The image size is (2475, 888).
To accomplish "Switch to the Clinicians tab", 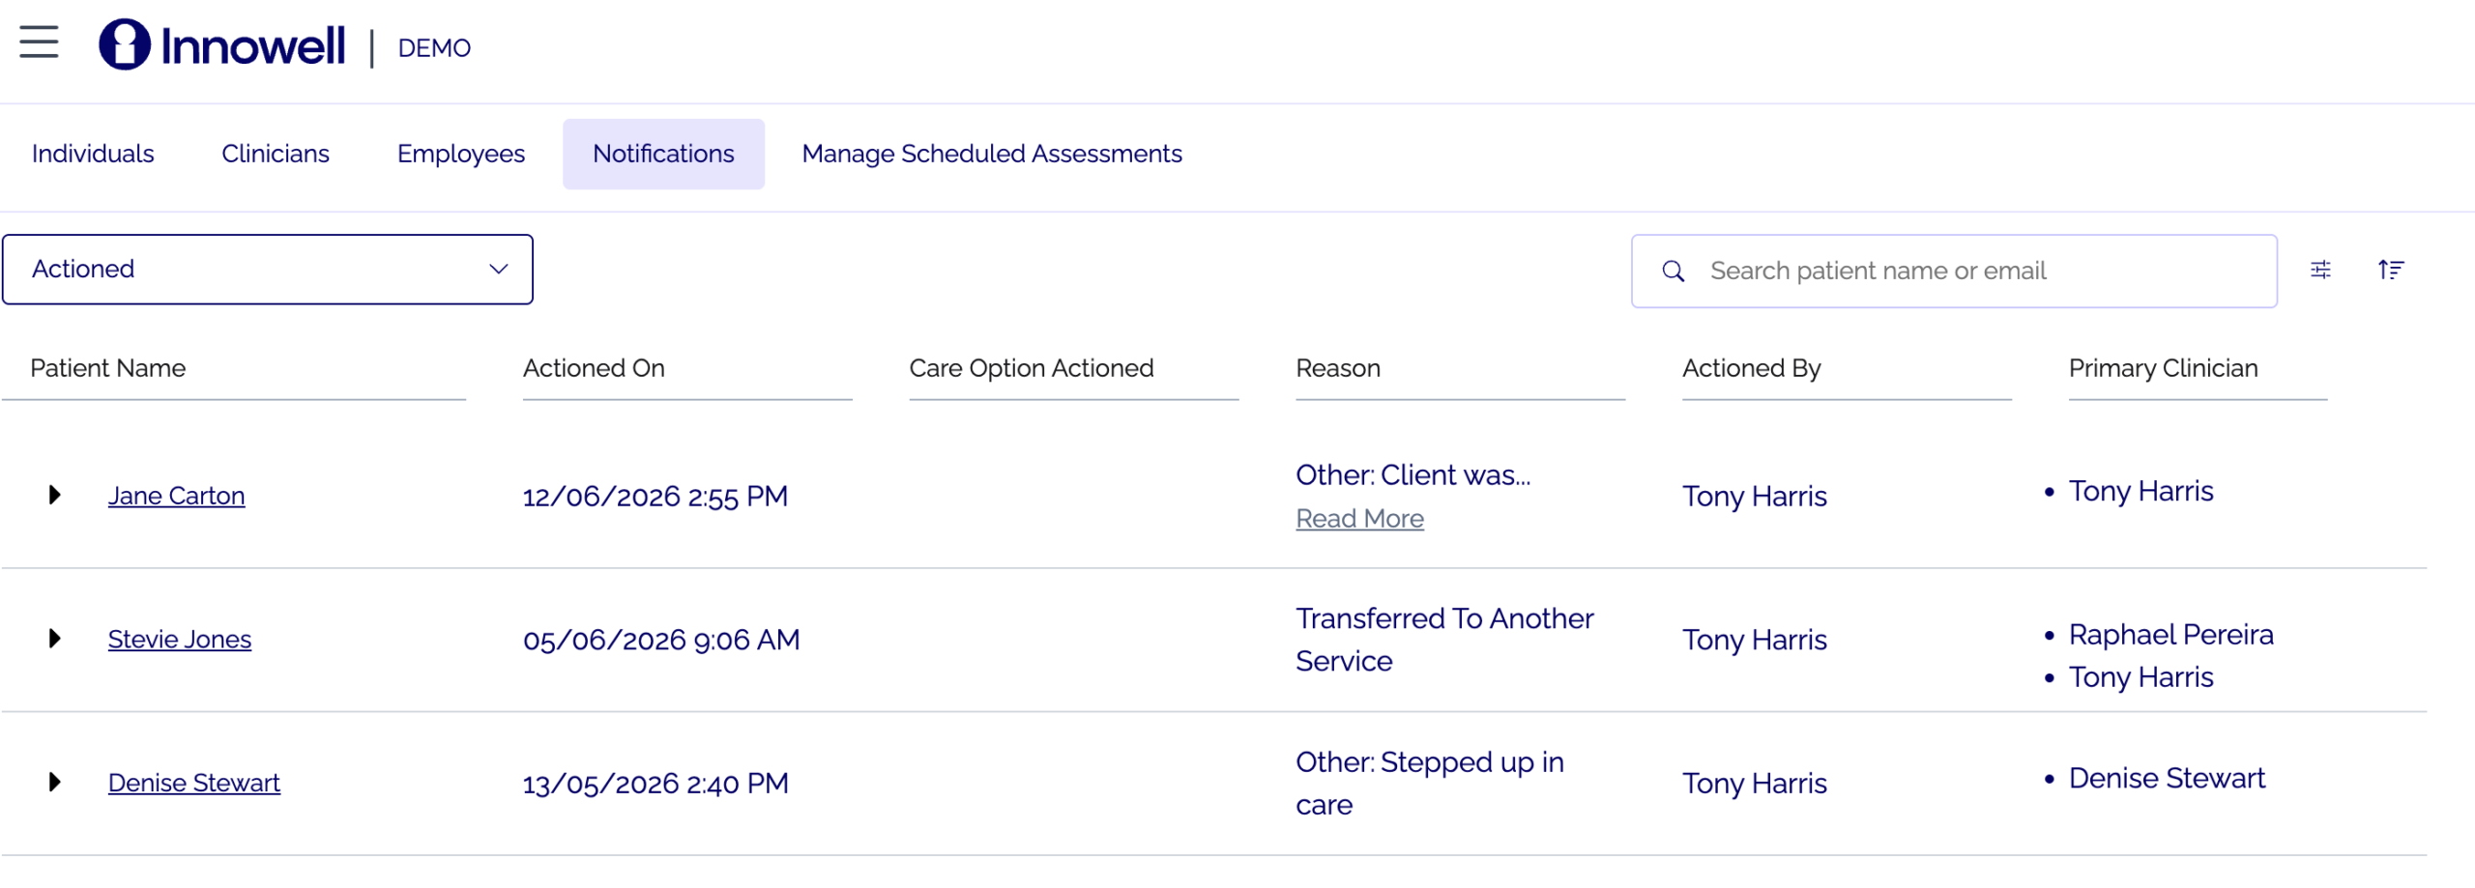I will point(276,154).
